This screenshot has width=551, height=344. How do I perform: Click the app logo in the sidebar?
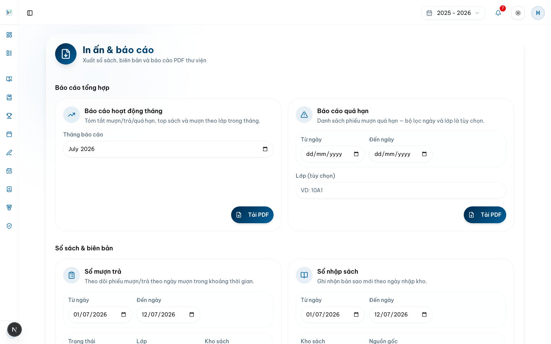9,13
